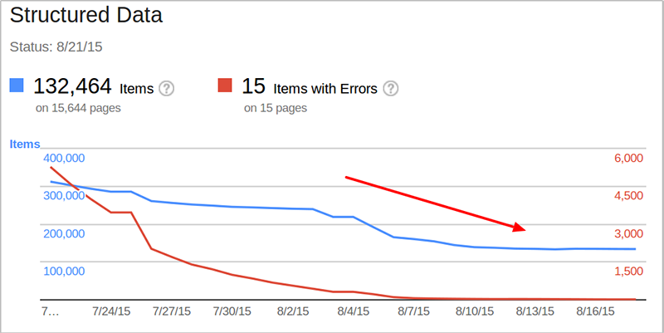
Task: Select the 15 Items with Errors count
Action: point(309,86)
